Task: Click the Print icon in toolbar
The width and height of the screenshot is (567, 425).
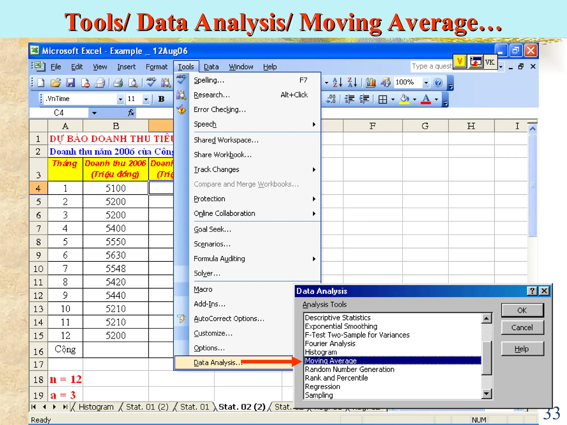Action: pos(118,83)
